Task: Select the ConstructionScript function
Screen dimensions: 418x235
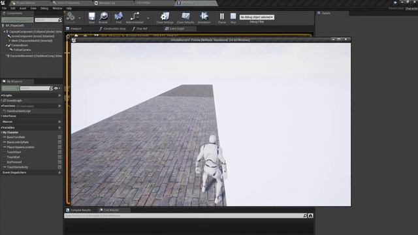Action: click(18, 111)
